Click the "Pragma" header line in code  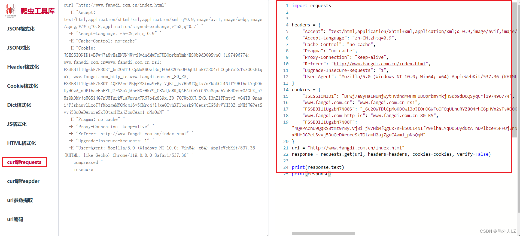pyautogui.click(x=330, y=51)
